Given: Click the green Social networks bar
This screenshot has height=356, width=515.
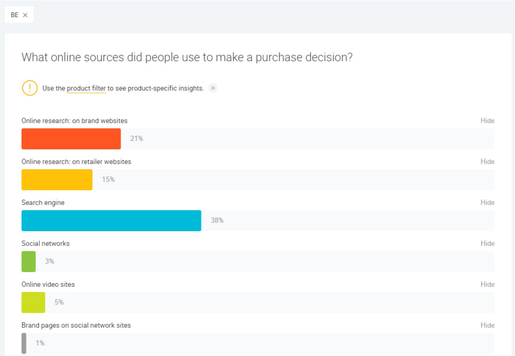Looking at the screenshot, I should pyautogui.click(x=29, y=262).
